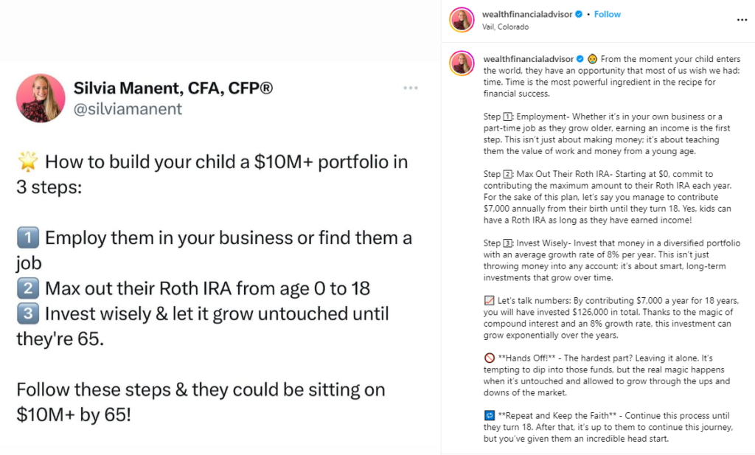755x455 pixels.
Task: Follow the wealthfinancialadvisor account
Action: click(x=607, y=13)
